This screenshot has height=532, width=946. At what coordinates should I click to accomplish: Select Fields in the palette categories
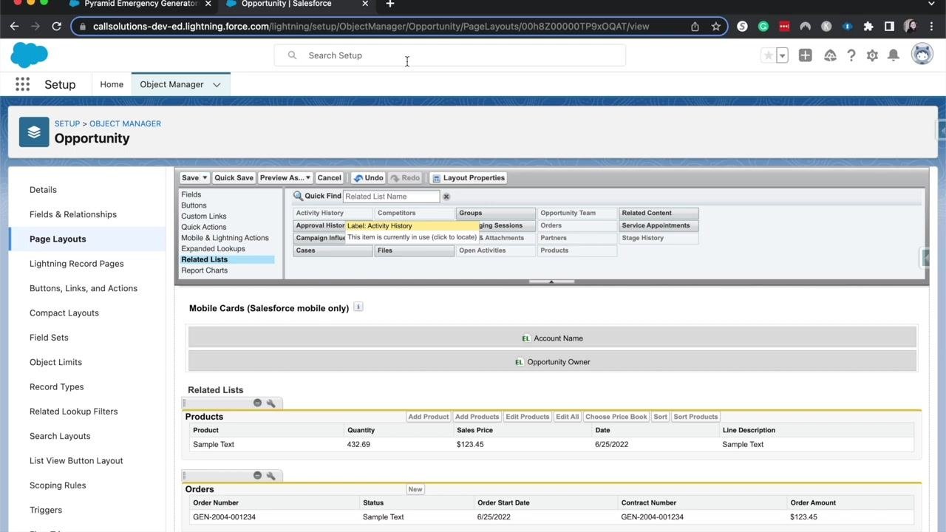click(x=191, y=194)
